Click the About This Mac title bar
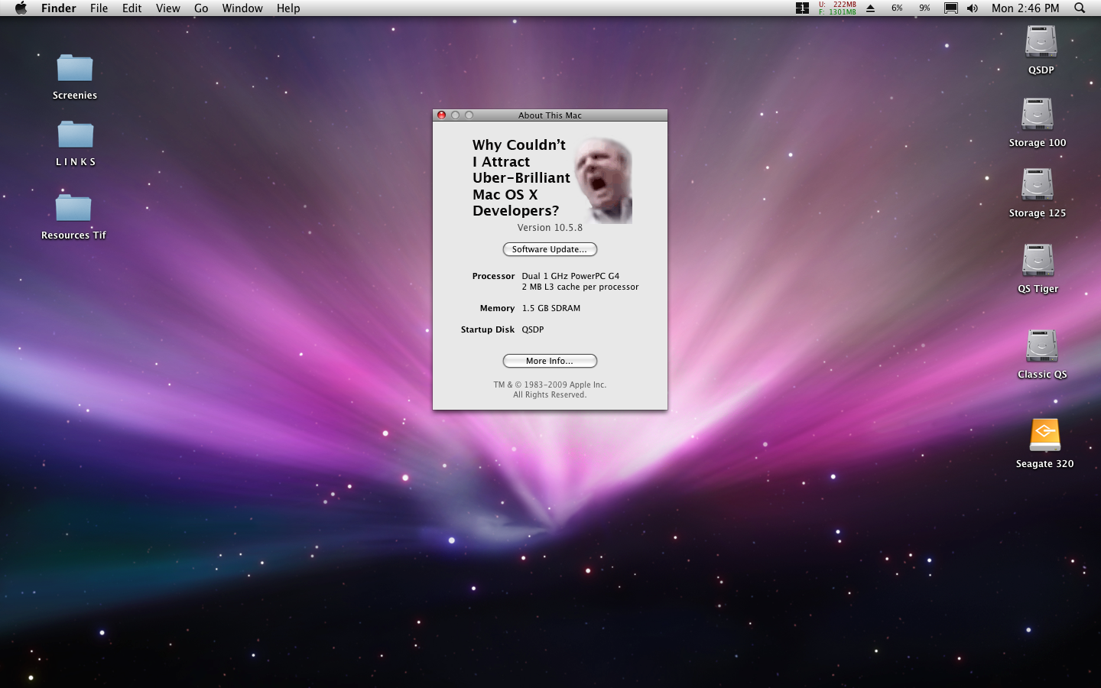Image resolution: width=1101 pixels, height=688 pixels. pyautogui.click(x=550, y=115)
